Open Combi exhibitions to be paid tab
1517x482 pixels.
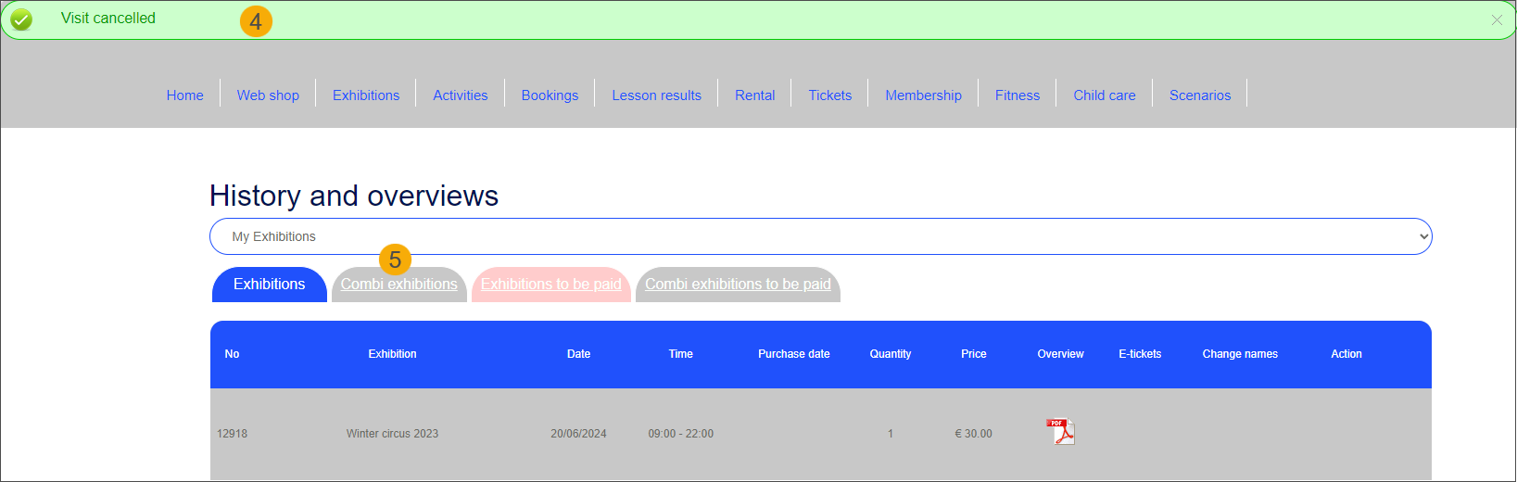[738, 285]
